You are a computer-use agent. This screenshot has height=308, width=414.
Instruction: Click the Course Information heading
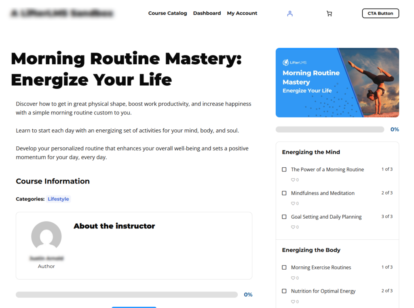pyautogui.click(x=53, y=181)
